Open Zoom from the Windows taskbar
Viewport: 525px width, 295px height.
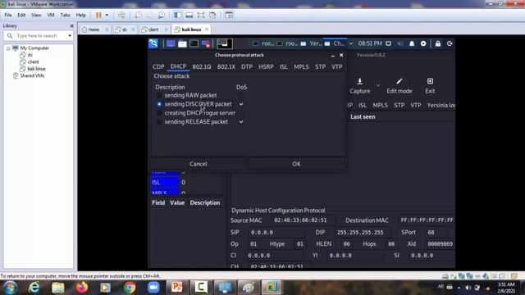coord(153,288)
